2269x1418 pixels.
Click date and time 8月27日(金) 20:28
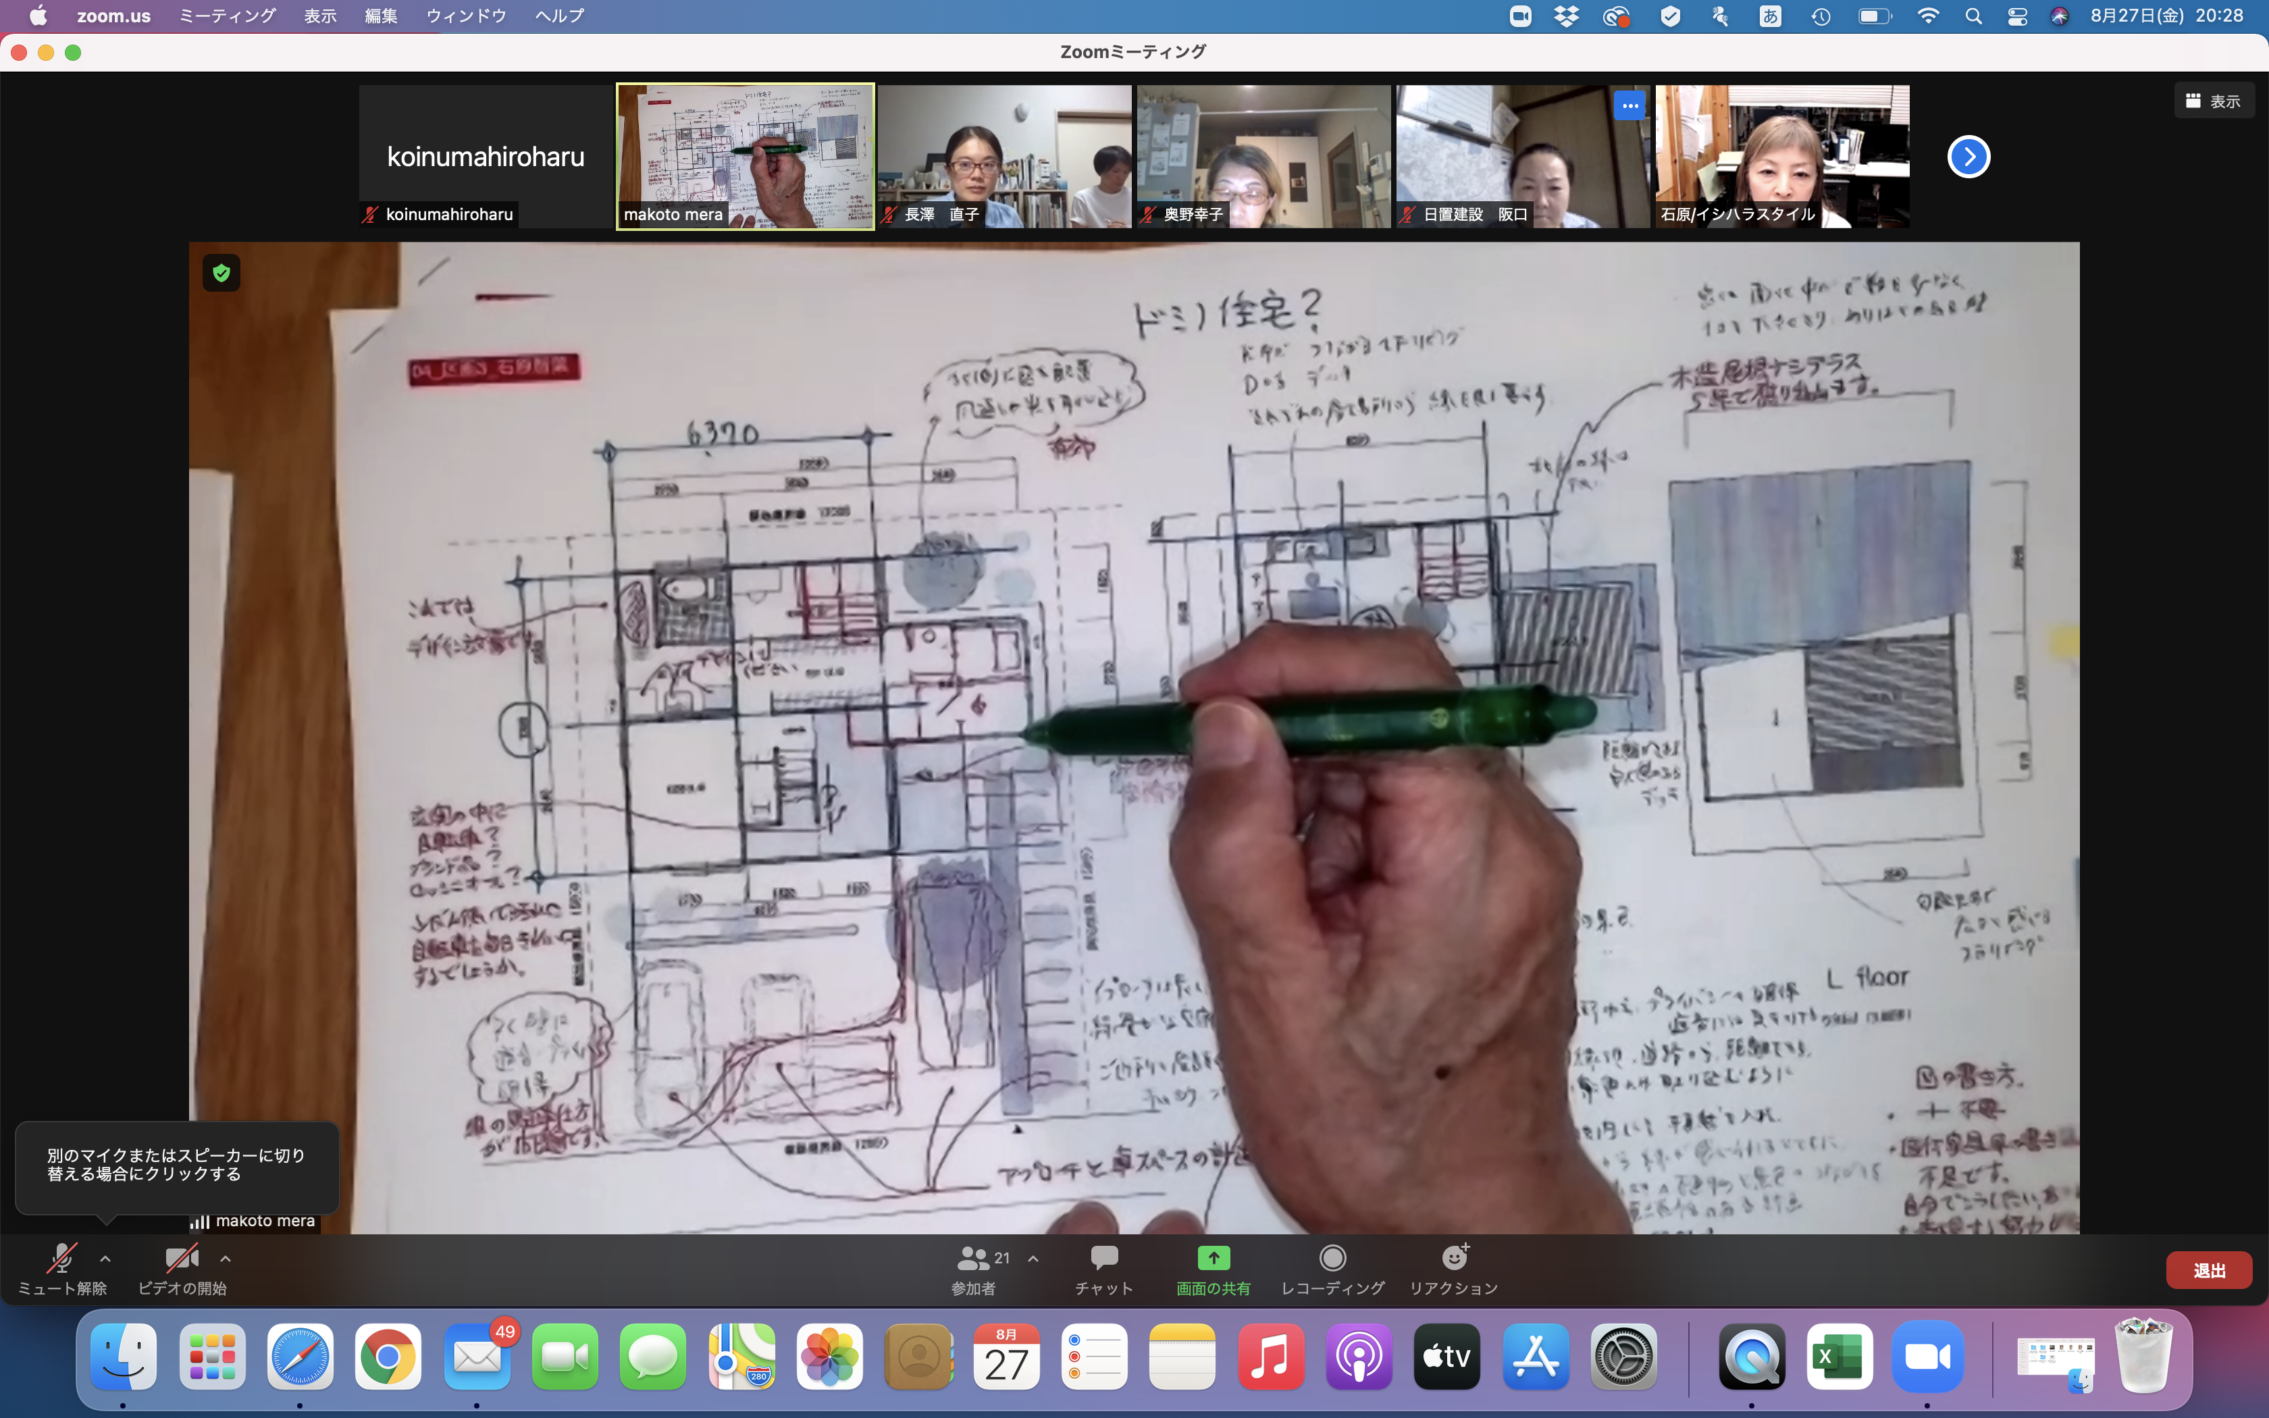pos(2167,16)
